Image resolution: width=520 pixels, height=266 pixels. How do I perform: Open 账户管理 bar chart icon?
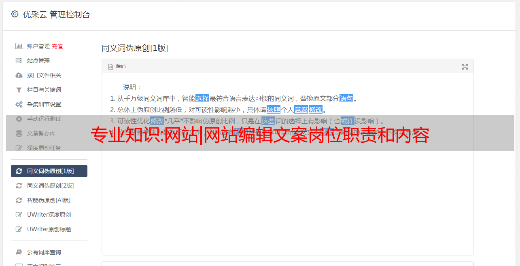tap(19, 46)
